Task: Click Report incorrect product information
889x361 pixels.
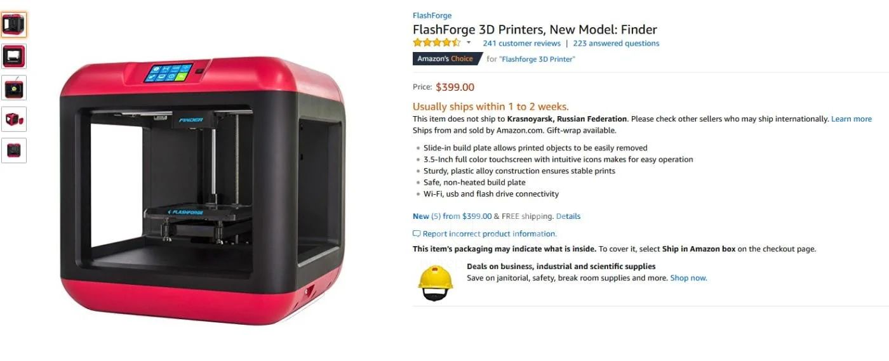Action: click(490, 233)
